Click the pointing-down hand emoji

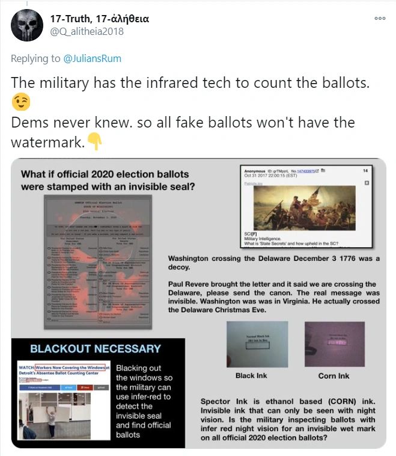pos(95,141)
